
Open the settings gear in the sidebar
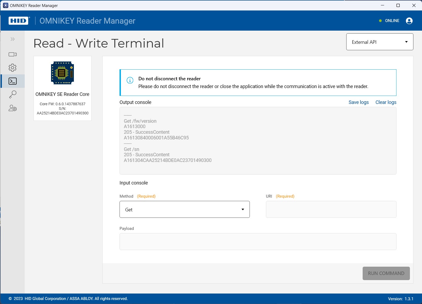tap(13, 68)
